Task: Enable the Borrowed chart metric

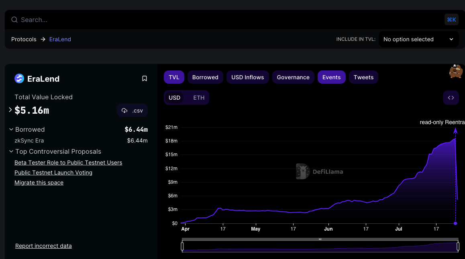Action: click(205, 77)
